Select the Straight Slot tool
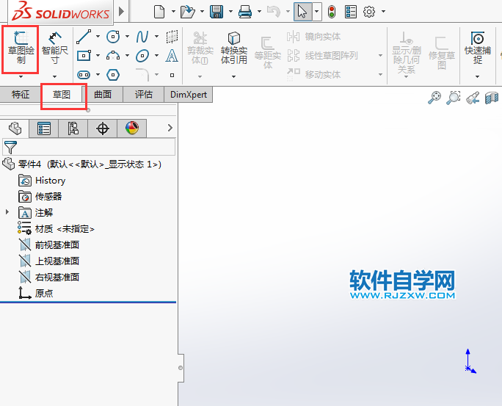502x406 pixels. [x=84, y=75]
